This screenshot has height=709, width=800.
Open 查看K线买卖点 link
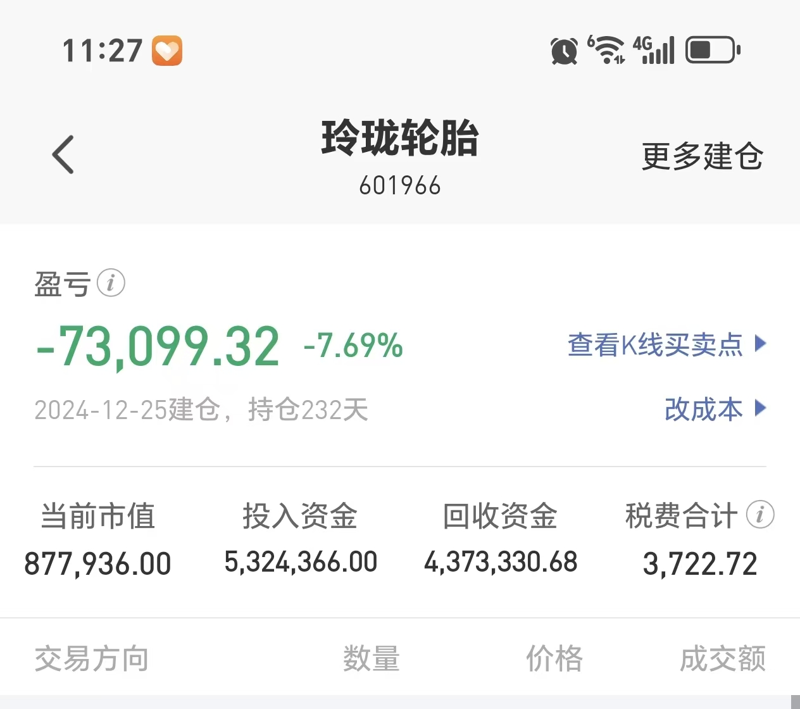tap(655, 344)
